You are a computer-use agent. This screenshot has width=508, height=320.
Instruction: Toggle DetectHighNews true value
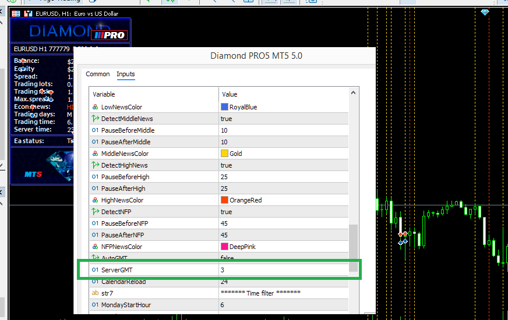226,165
